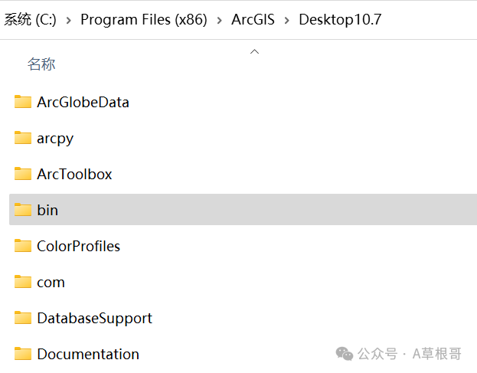Go to Program Files (x86) in breadcrumb
Image resolution: width=477 pixels, height=373 pixels.
pyautogui.click(x=144, y=20)
